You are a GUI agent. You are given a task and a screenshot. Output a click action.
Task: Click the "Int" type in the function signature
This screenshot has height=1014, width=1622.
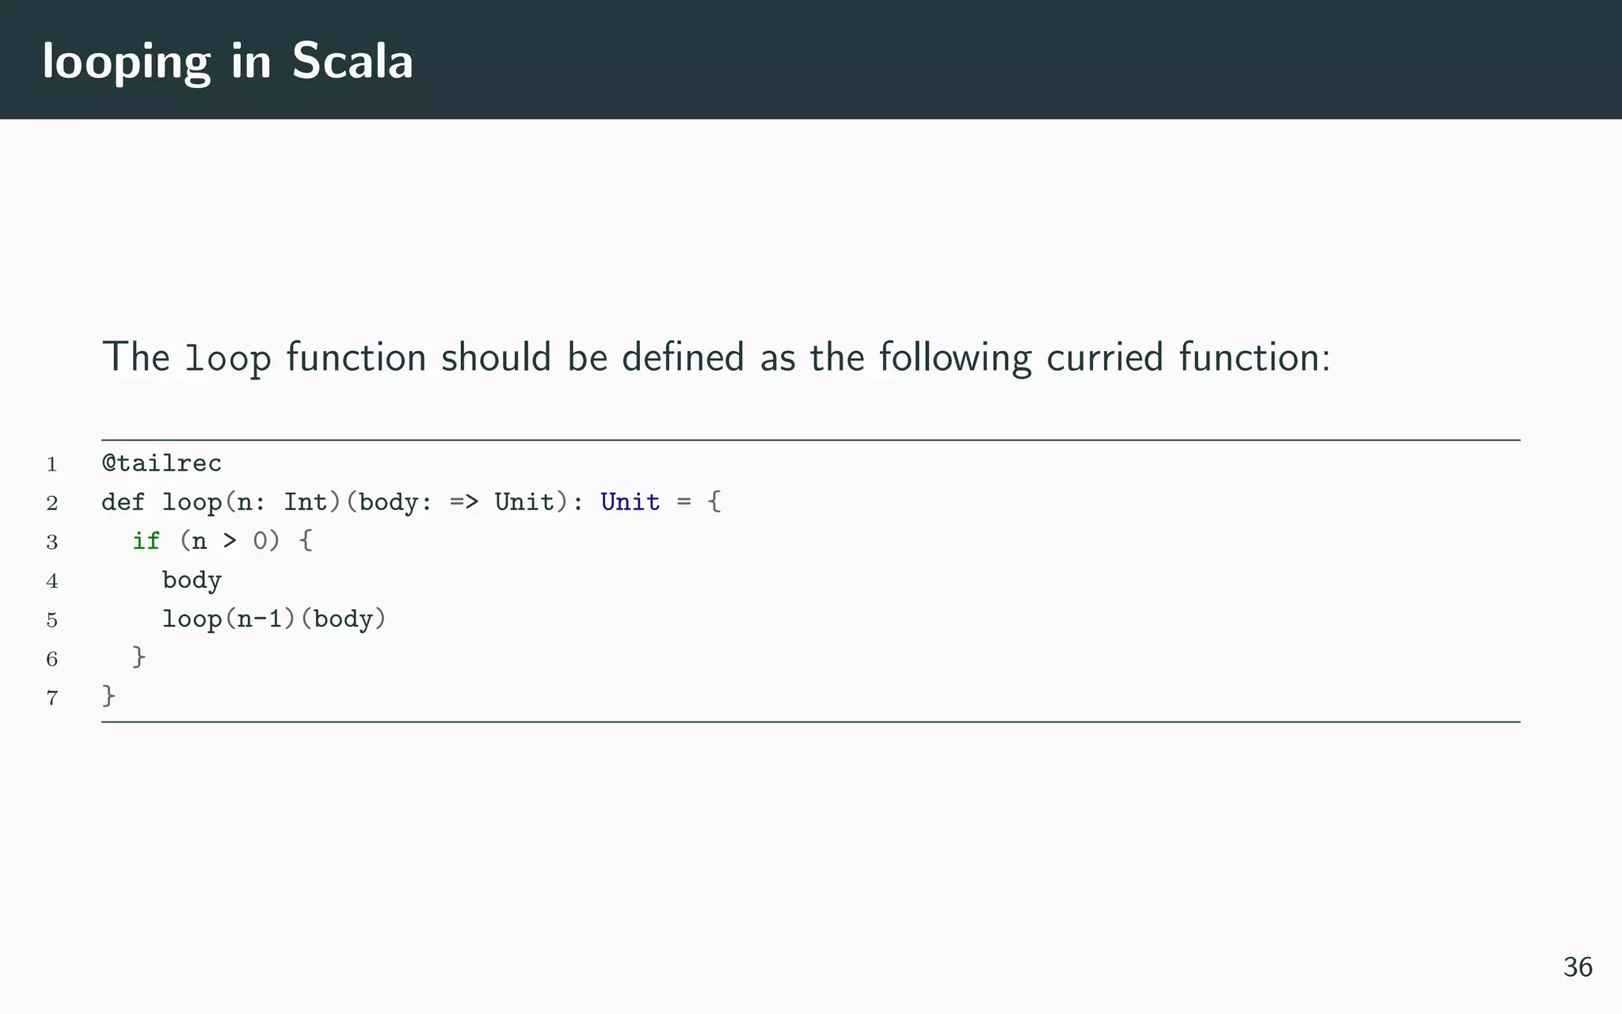tap(305, 501)
